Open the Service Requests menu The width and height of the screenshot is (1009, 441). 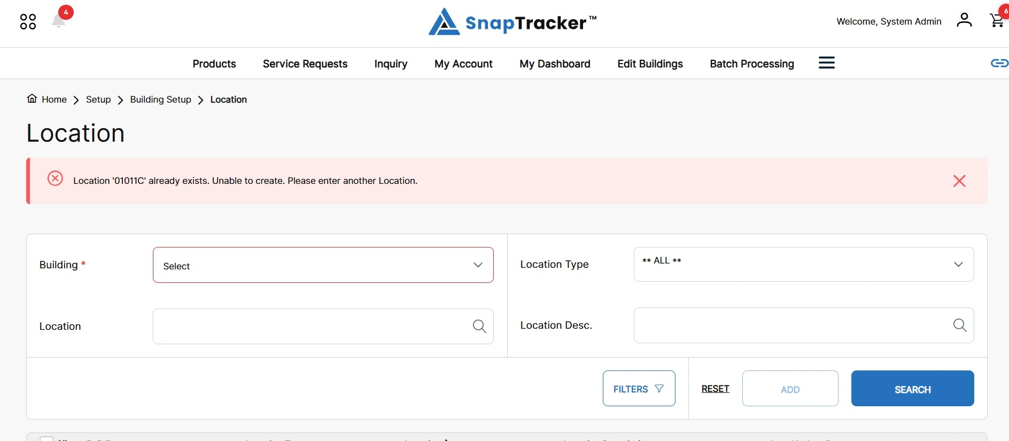[305, 64]
